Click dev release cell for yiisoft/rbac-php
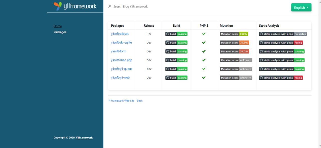The image size is (321, 148). pos(149,60)
